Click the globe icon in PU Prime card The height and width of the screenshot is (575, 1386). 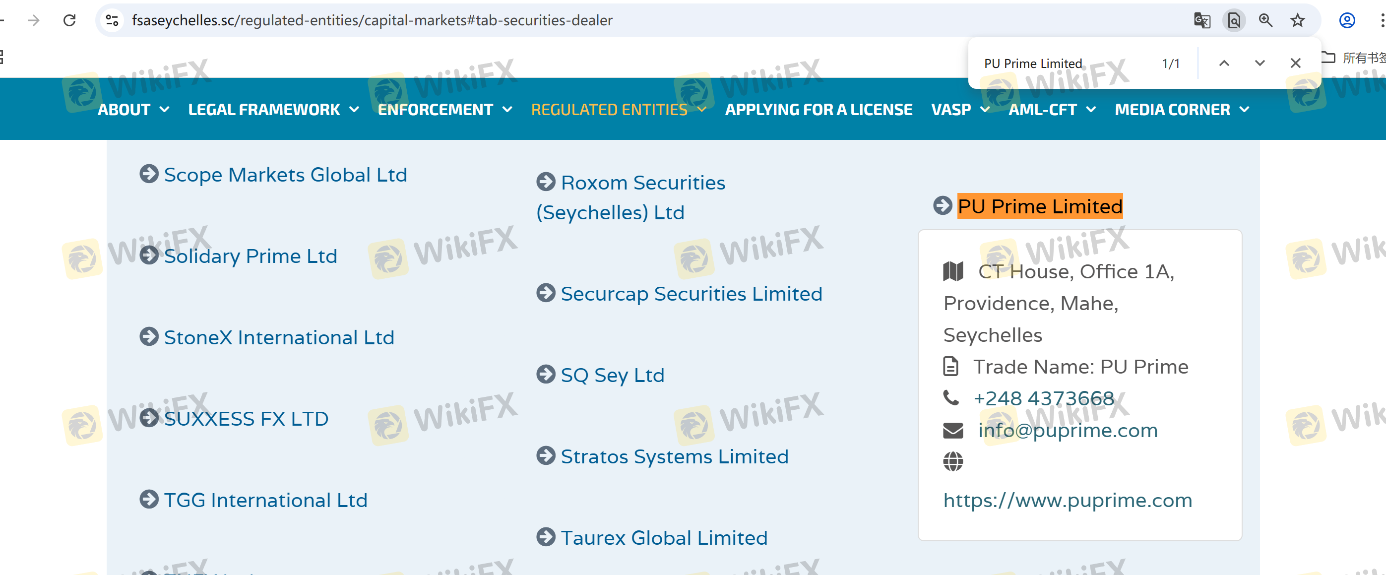(953, 461)
